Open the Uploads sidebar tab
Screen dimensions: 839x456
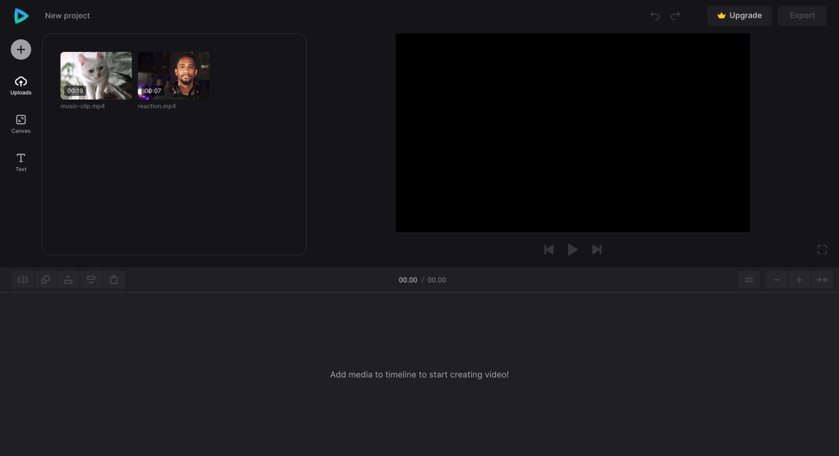point(21,85)
